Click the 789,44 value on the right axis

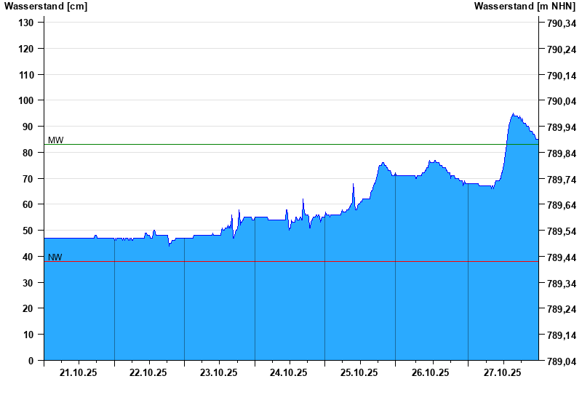click(560, 257)
